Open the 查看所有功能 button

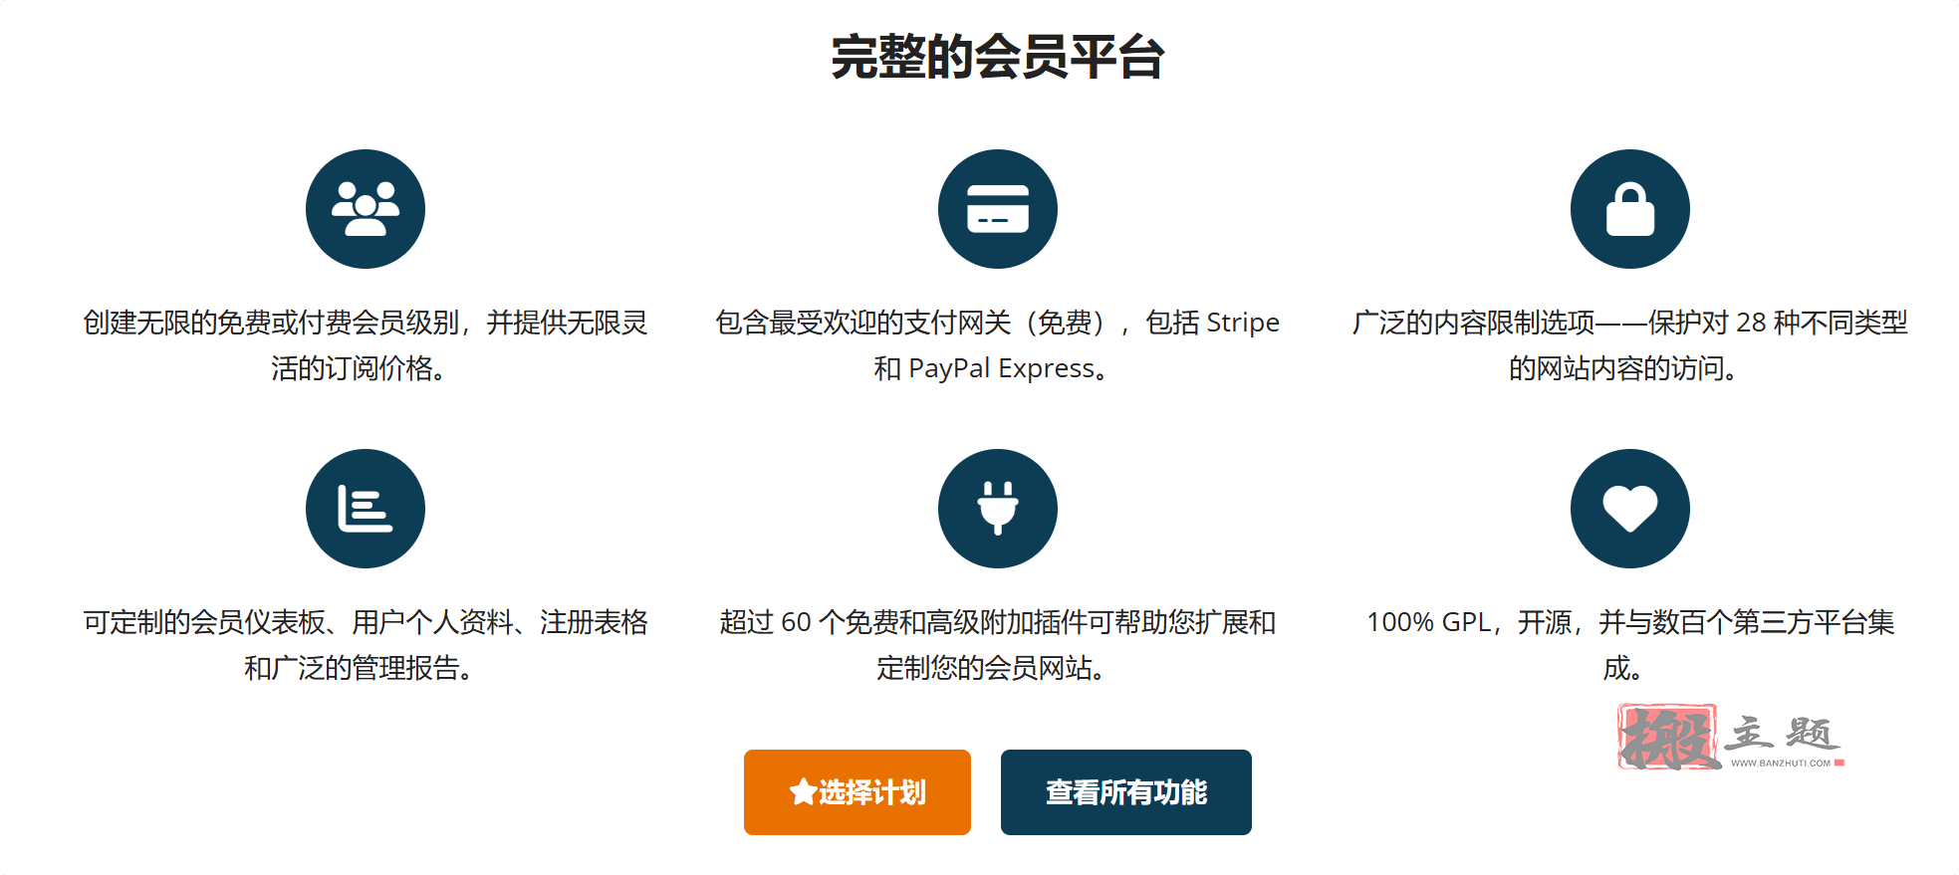point(1126,792)
